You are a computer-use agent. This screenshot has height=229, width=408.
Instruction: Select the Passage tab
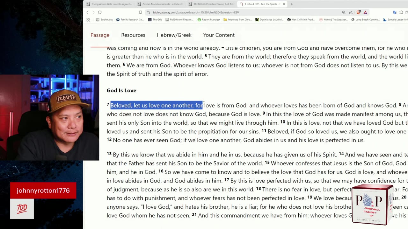pos(100,35)
